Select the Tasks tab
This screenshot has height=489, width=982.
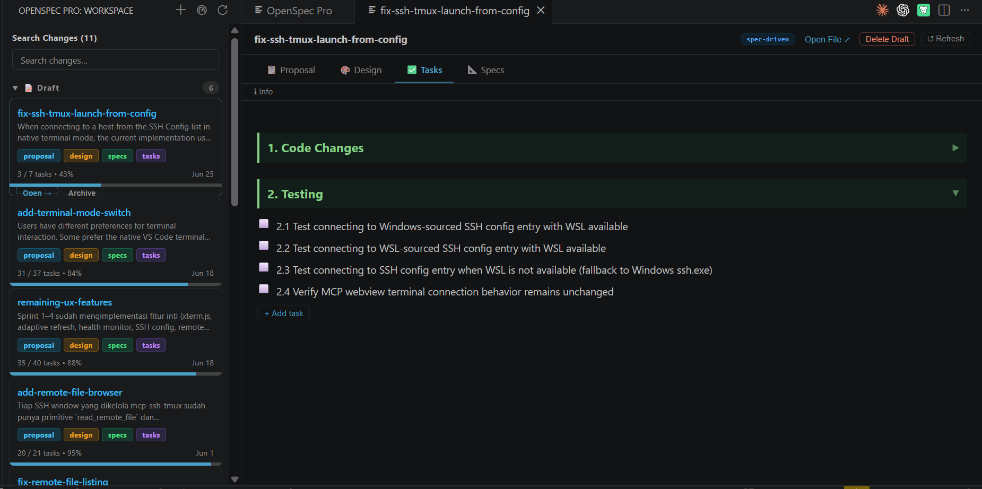424,70
